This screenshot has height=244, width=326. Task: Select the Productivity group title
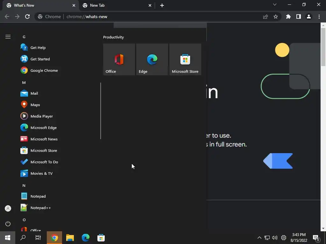pyautogui.click(x=113, y=37)
